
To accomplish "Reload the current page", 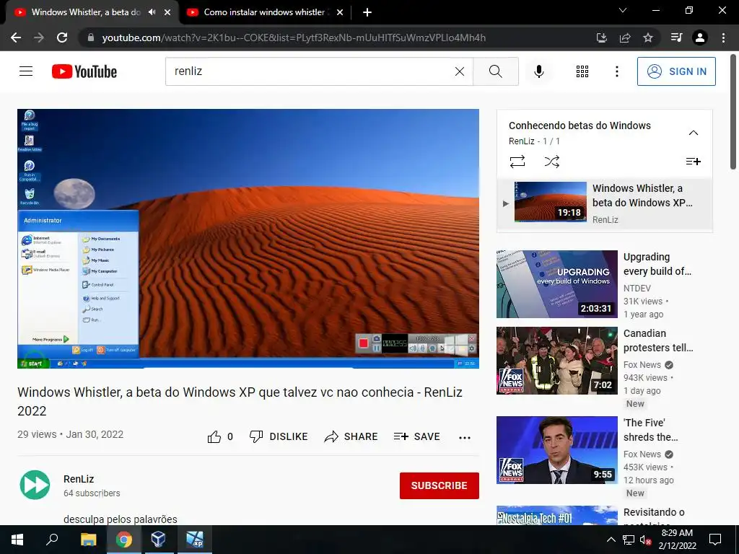I will (62, 38).
